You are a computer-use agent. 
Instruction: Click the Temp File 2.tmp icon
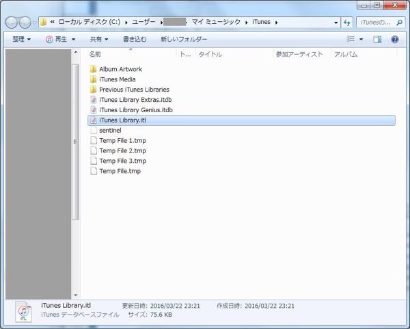tap(94, 150)
